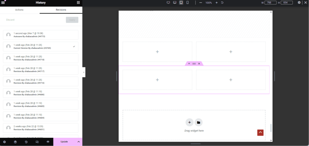The height and width of the screenshot is (146, 309).
Task: Select Current Version revision #3765
Action: tap(40, 47)
